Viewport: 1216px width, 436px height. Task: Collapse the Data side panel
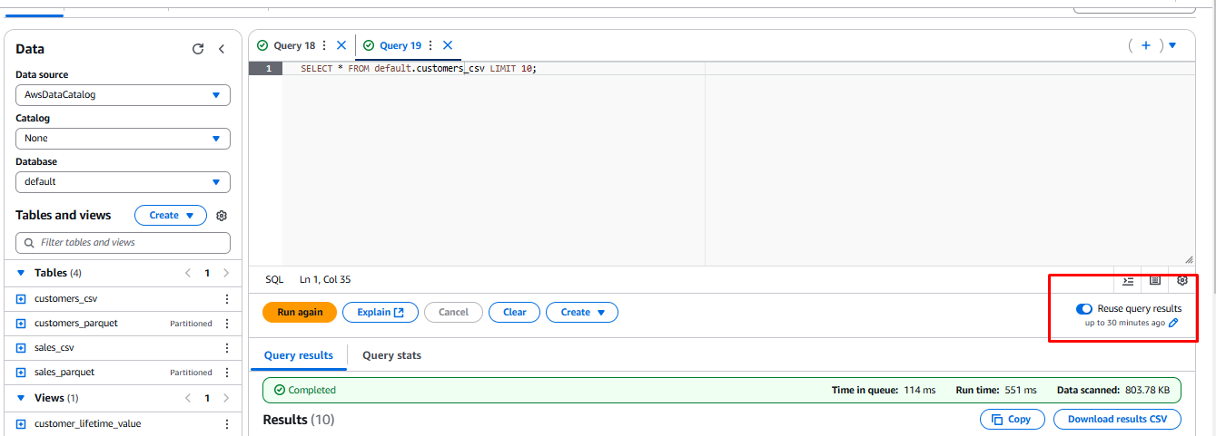click(222, 49)
